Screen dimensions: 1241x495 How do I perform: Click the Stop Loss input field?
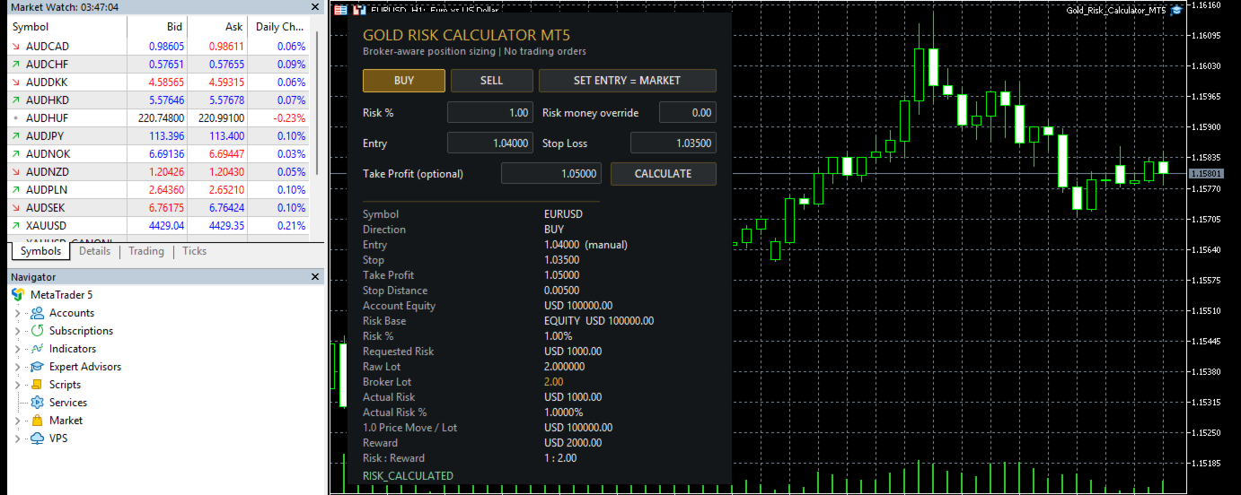point(673,143)
